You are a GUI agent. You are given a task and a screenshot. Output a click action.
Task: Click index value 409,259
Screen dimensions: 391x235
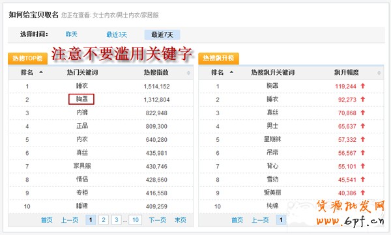click(156, 206)
